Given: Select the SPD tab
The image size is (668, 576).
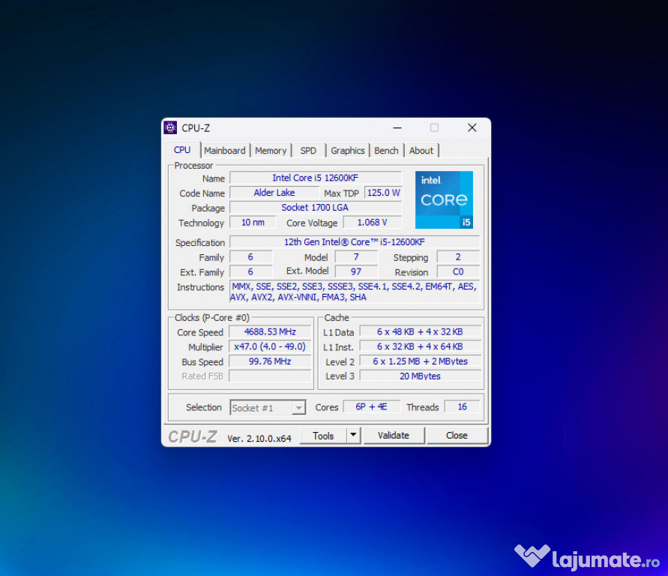Looking at the screenshot, I should (308, 151).
